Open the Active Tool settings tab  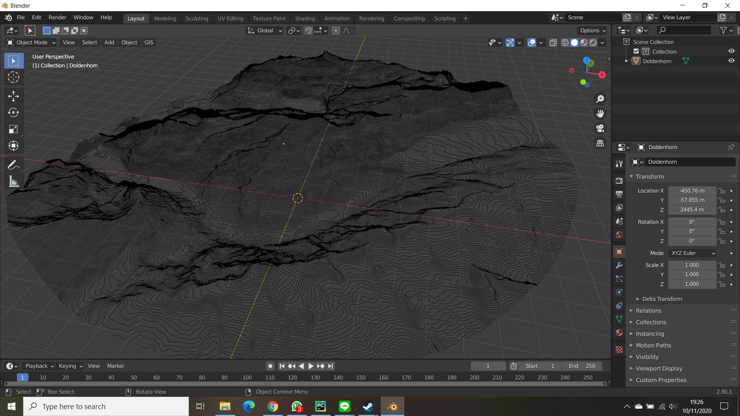[x=619, y=164]
